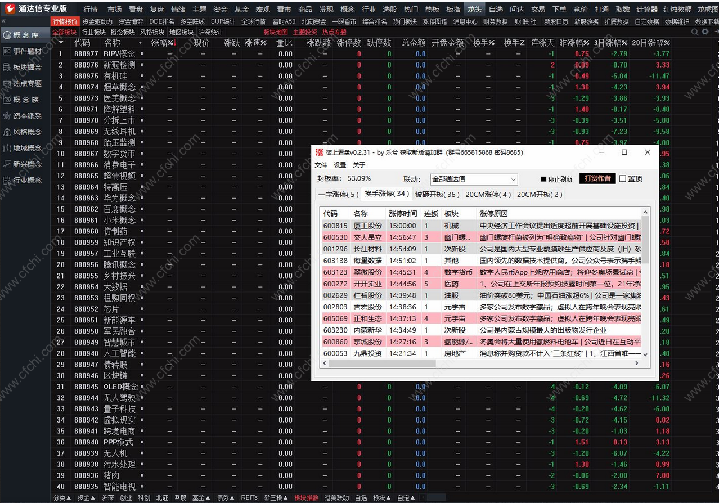Toggle the 停止刷新 checkbox

543,179
